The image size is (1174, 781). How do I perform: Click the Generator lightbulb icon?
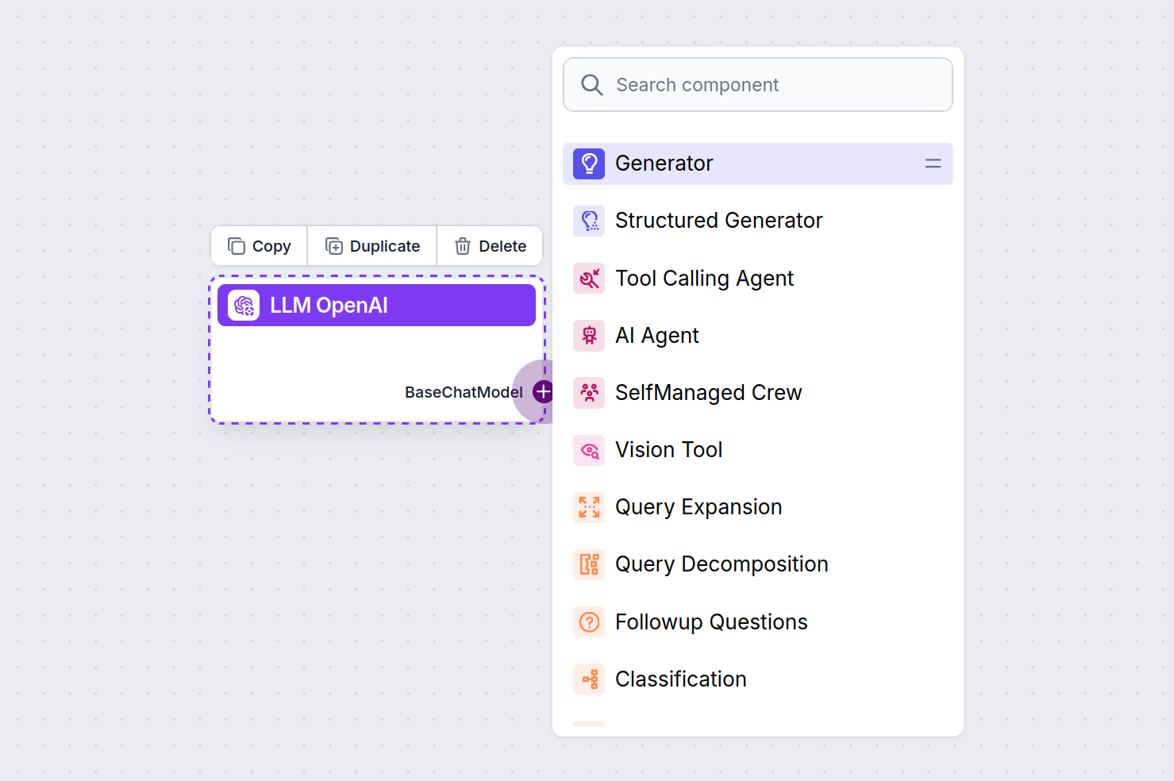(589, 164)
